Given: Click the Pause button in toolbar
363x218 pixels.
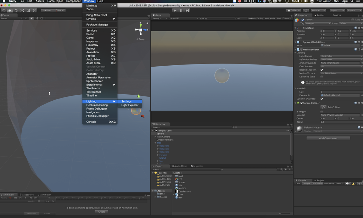Looking at the screenshot, I should (x=181, y=10).
